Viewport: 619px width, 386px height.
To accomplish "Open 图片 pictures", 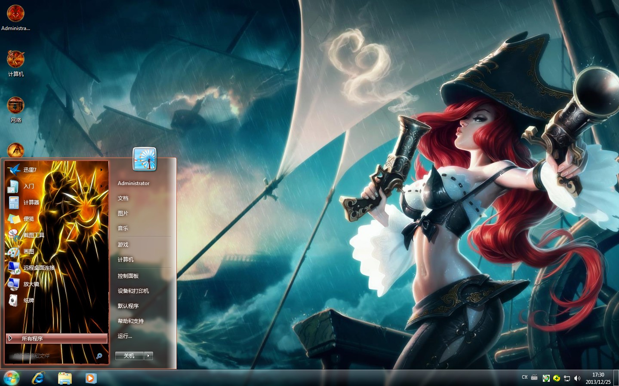I will [123, 213].
